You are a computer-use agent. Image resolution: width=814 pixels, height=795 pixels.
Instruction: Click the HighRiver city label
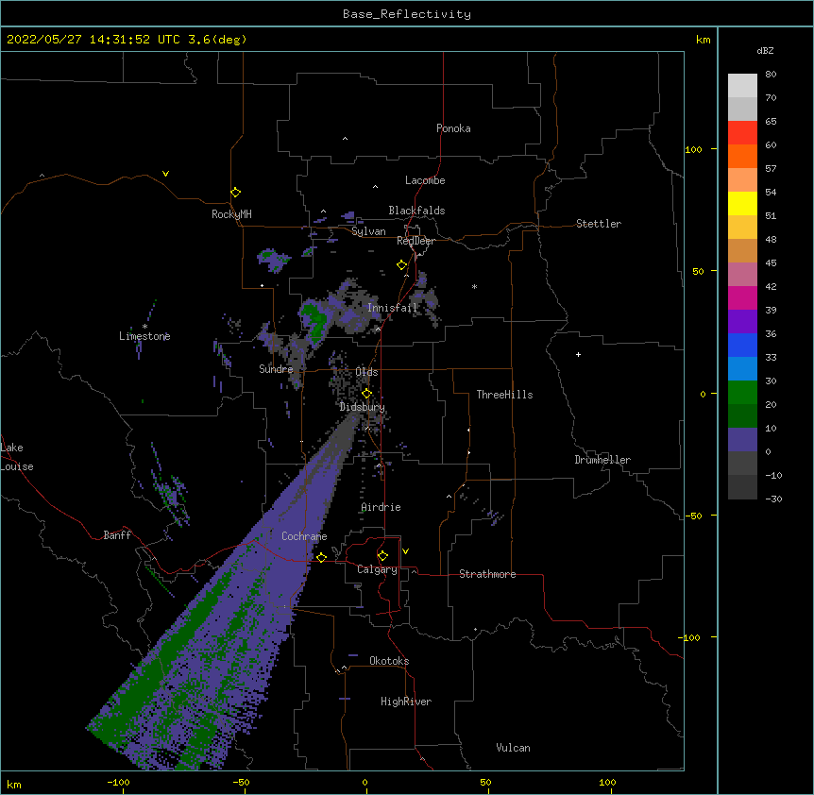pos(406,702)
